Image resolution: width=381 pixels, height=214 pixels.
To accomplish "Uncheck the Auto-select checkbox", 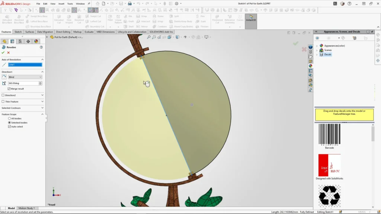I will (9, 127).
